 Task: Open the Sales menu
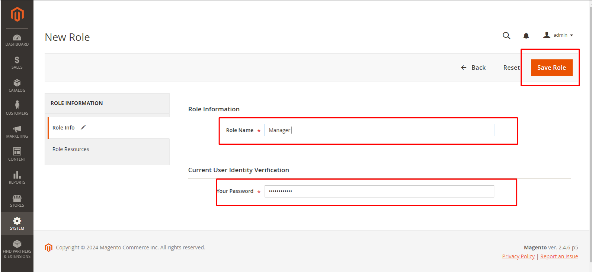point(17,62)
